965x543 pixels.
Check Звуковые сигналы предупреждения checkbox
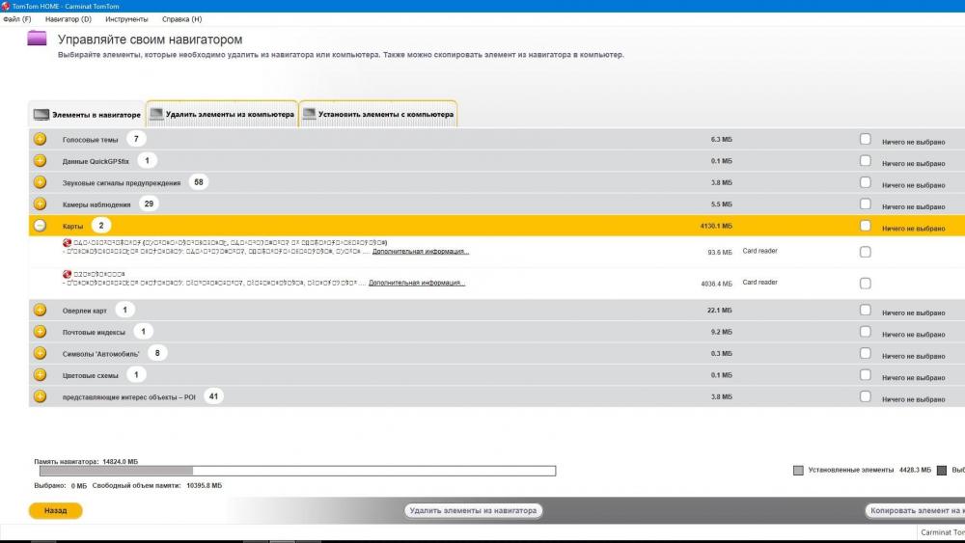[866, 182]
